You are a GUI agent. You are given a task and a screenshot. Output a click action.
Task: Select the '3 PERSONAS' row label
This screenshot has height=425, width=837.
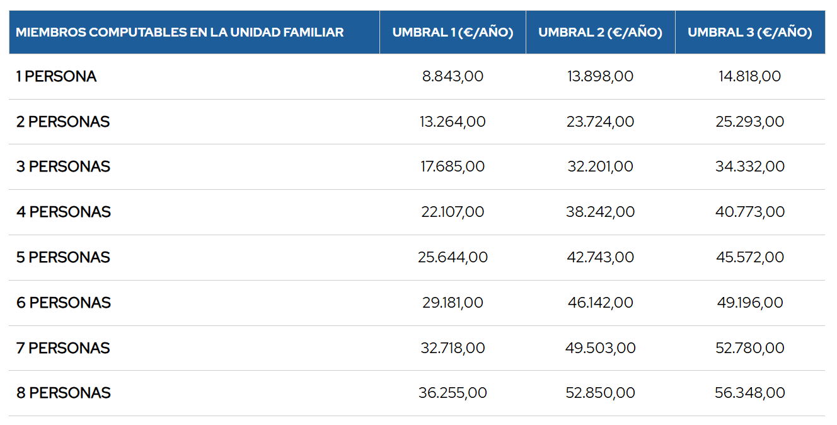click(x=63, y=166)
